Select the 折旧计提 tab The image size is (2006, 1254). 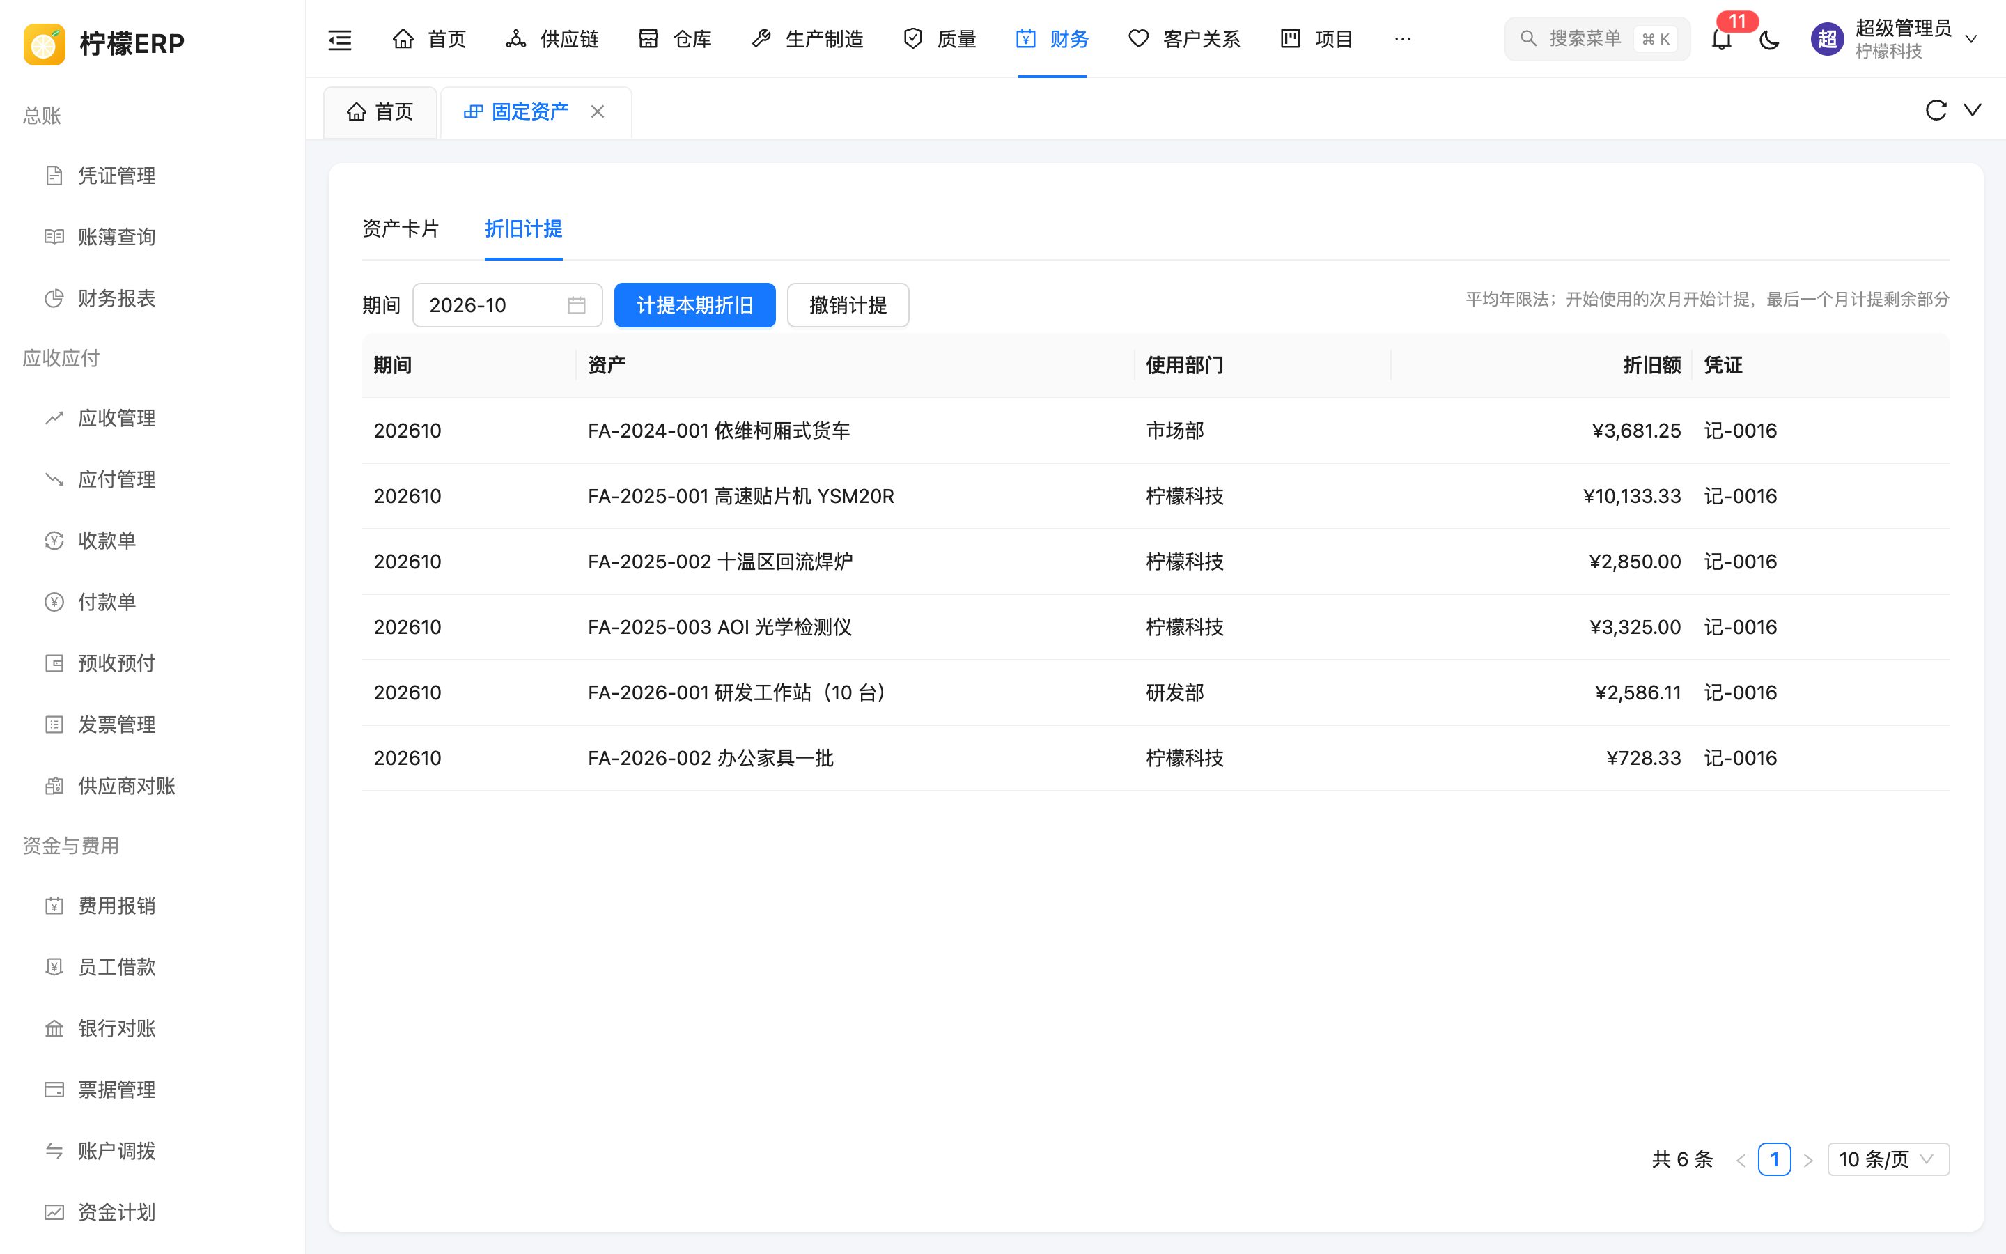click(523, 229)
